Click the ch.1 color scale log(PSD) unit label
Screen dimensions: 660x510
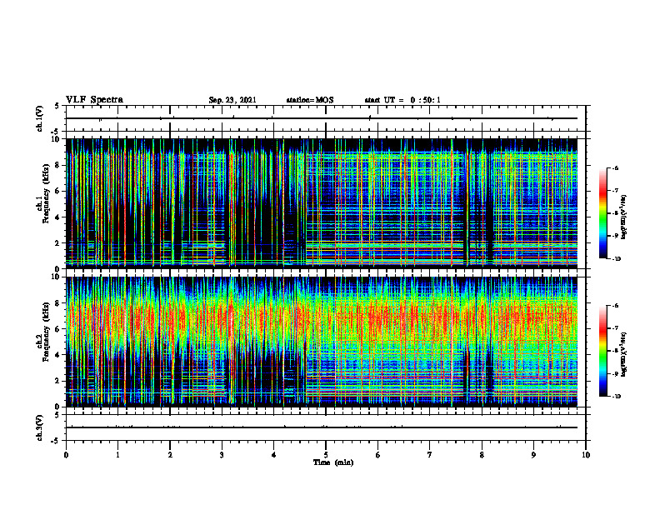click(x=624, y=217)
